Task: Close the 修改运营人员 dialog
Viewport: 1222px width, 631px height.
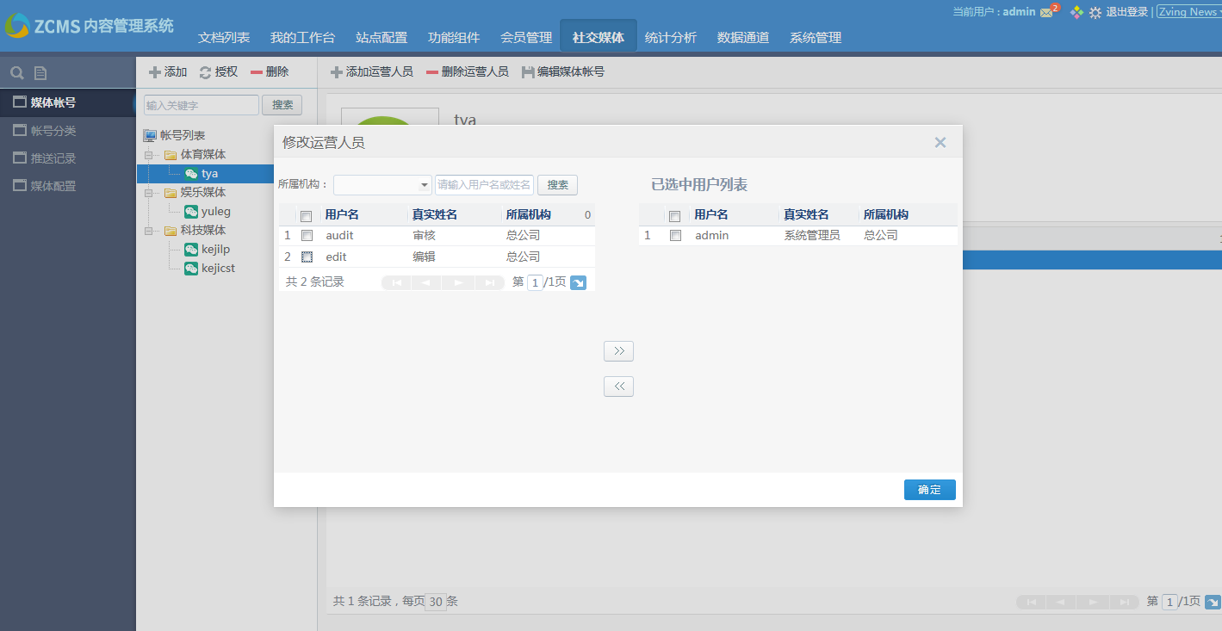Action: [940, 142]
